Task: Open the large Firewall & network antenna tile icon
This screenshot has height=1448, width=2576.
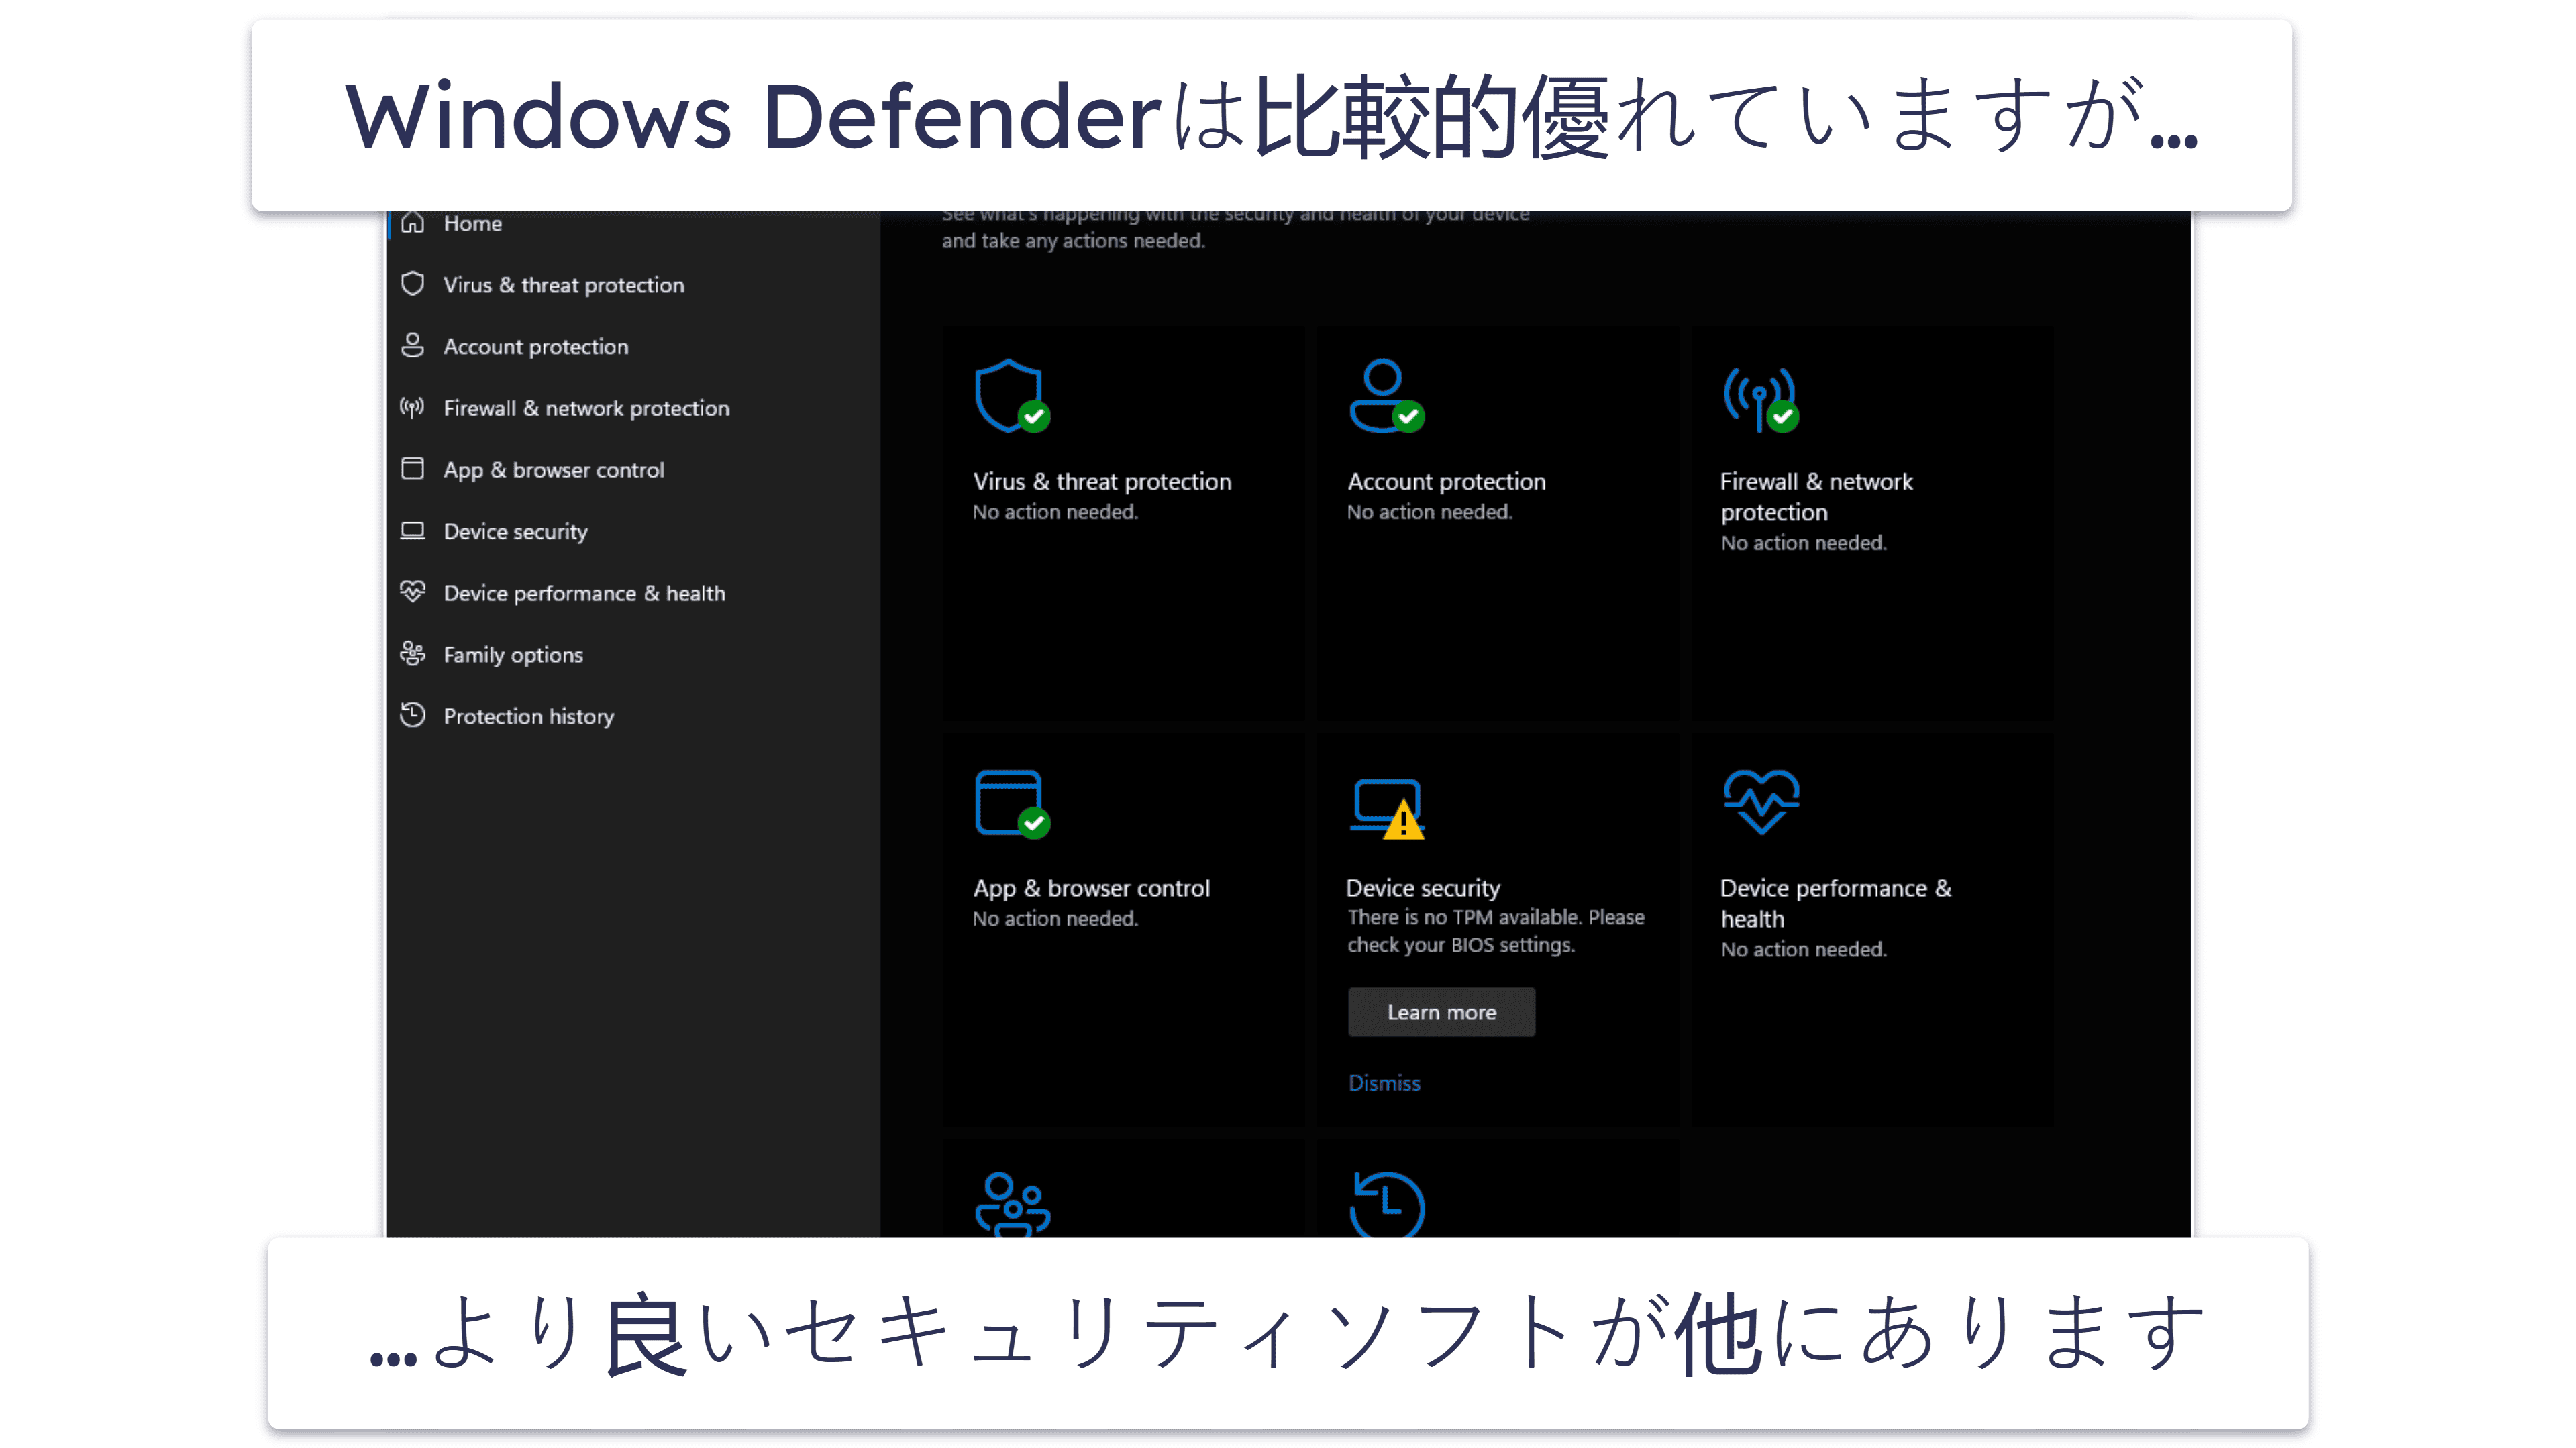Action: tap(1760, 399)
